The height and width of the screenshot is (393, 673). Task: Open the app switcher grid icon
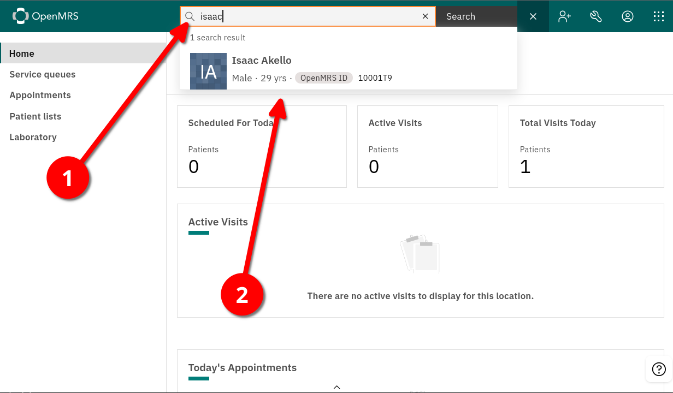(659, 16)
